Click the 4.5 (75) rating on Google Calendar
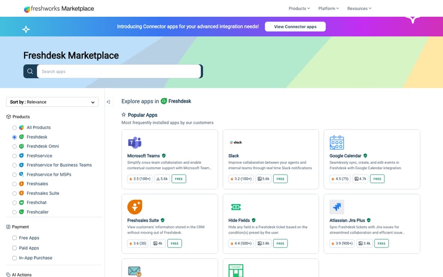443x277 pixels. click(340, 179)
